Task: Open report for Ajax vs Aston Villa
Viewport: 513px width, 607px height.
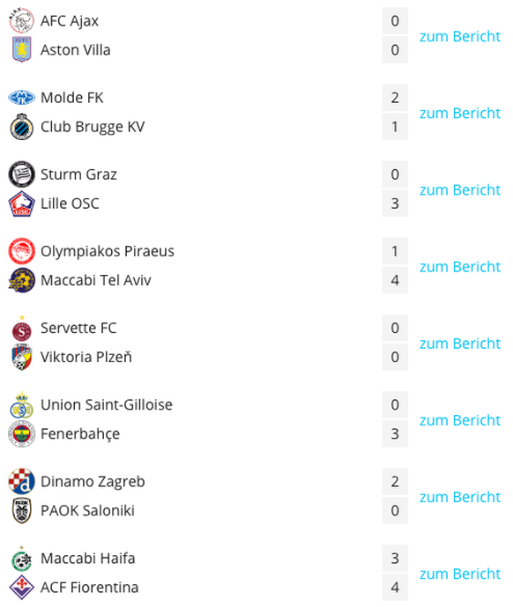Action: (460, 36)
